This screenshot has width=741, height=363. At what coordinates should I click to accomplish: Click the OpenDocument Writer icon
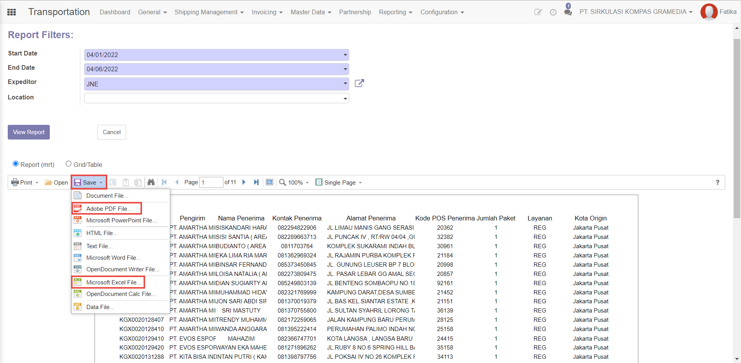click(x=78, y=269)
